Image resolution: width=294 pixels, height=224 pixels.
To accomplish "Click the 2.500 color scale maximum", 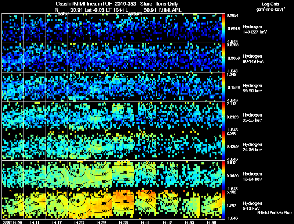I will (x=232, y=133).
